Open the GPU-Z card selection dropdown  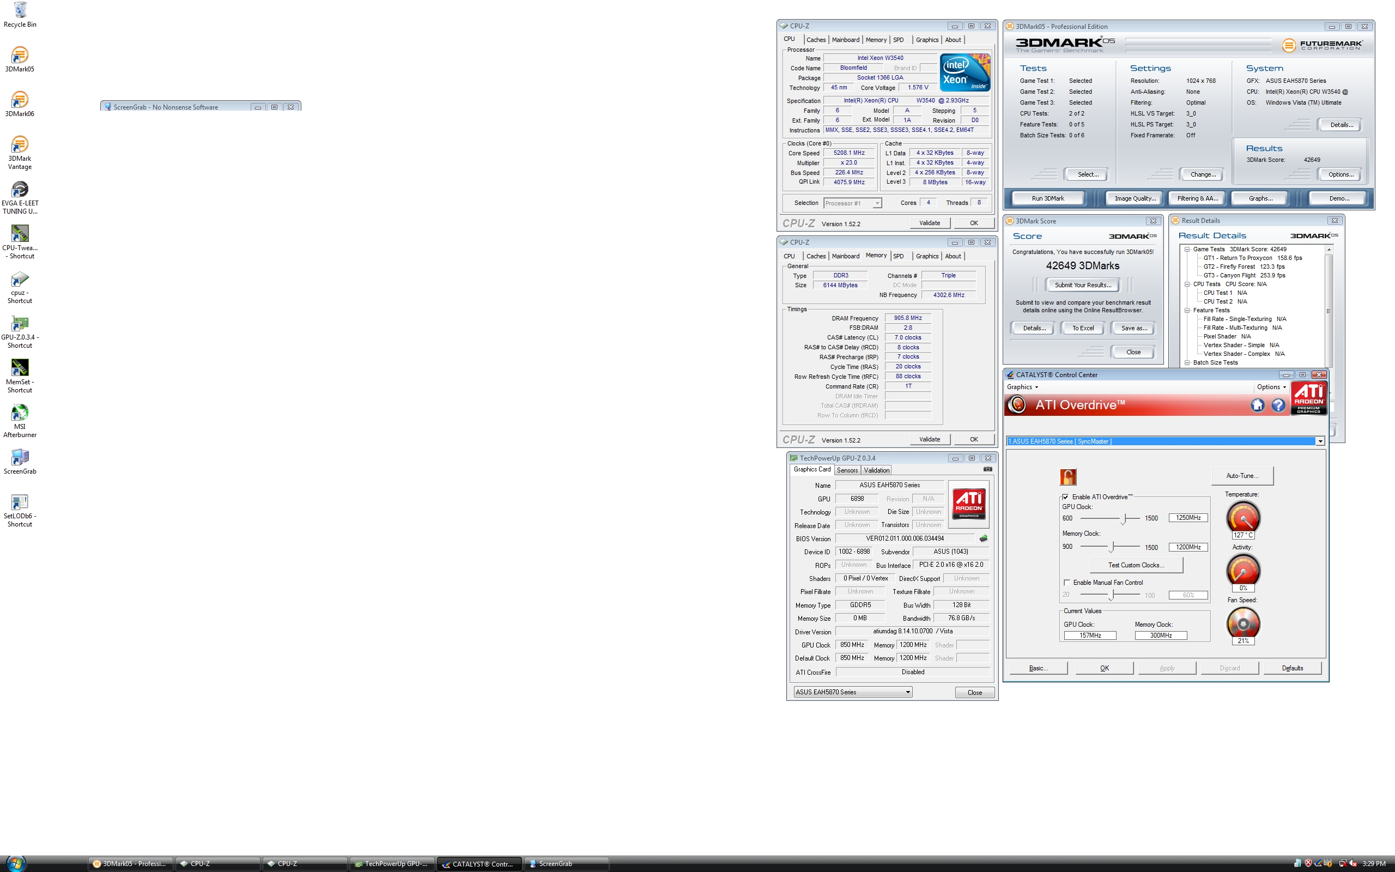tap(853, 692)
